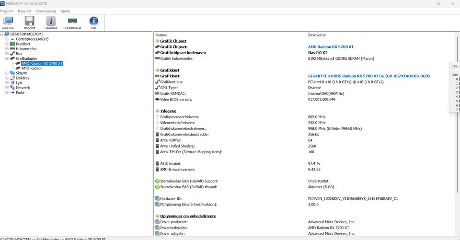The height and width of the screenshot is (240, 460).
Task: Open the Overvågning menu
Action: (46, 11)
